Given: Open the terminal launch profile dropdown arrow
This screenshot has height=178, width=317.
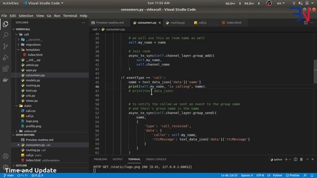Looking at the screenshot, I should click(x=290, y=159).
